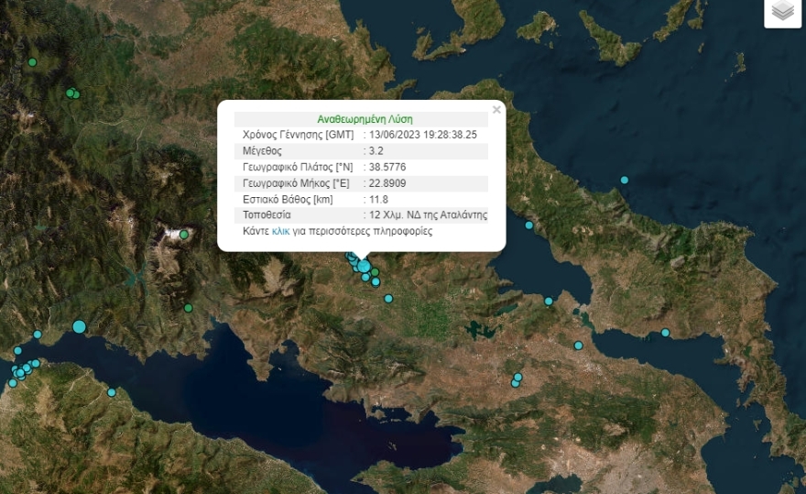The image size is (806, 494).
Task: Select the lowest cyan marker at the bottom-left coast
Action: point(13,383)
